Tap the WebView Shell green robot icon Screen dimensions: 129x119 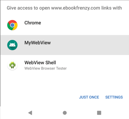point(12,65)
